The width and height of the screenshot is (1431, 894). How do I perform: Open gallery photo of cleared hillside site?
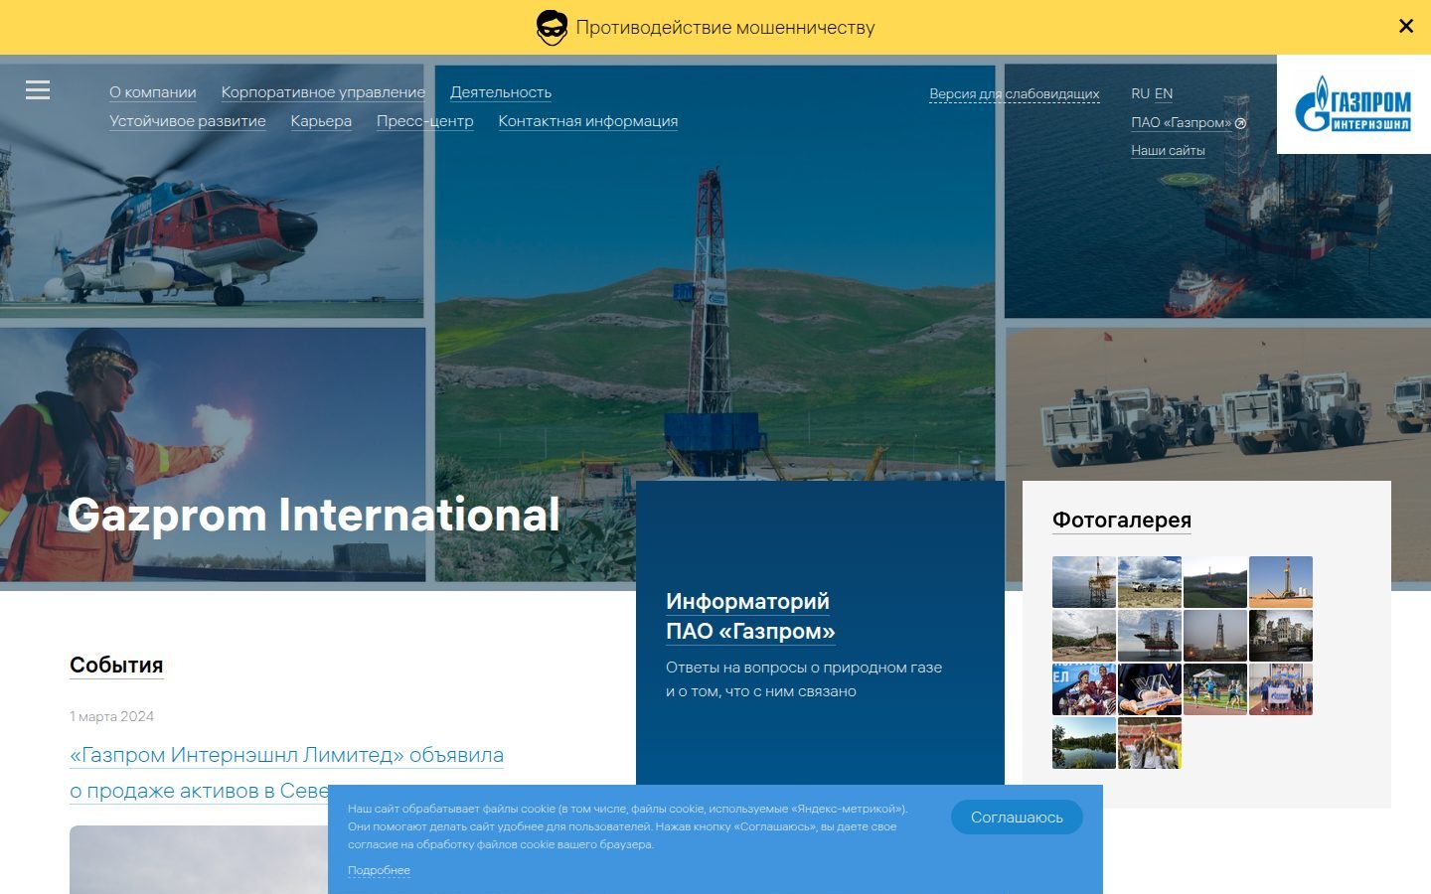click(x=1084, y=636)
